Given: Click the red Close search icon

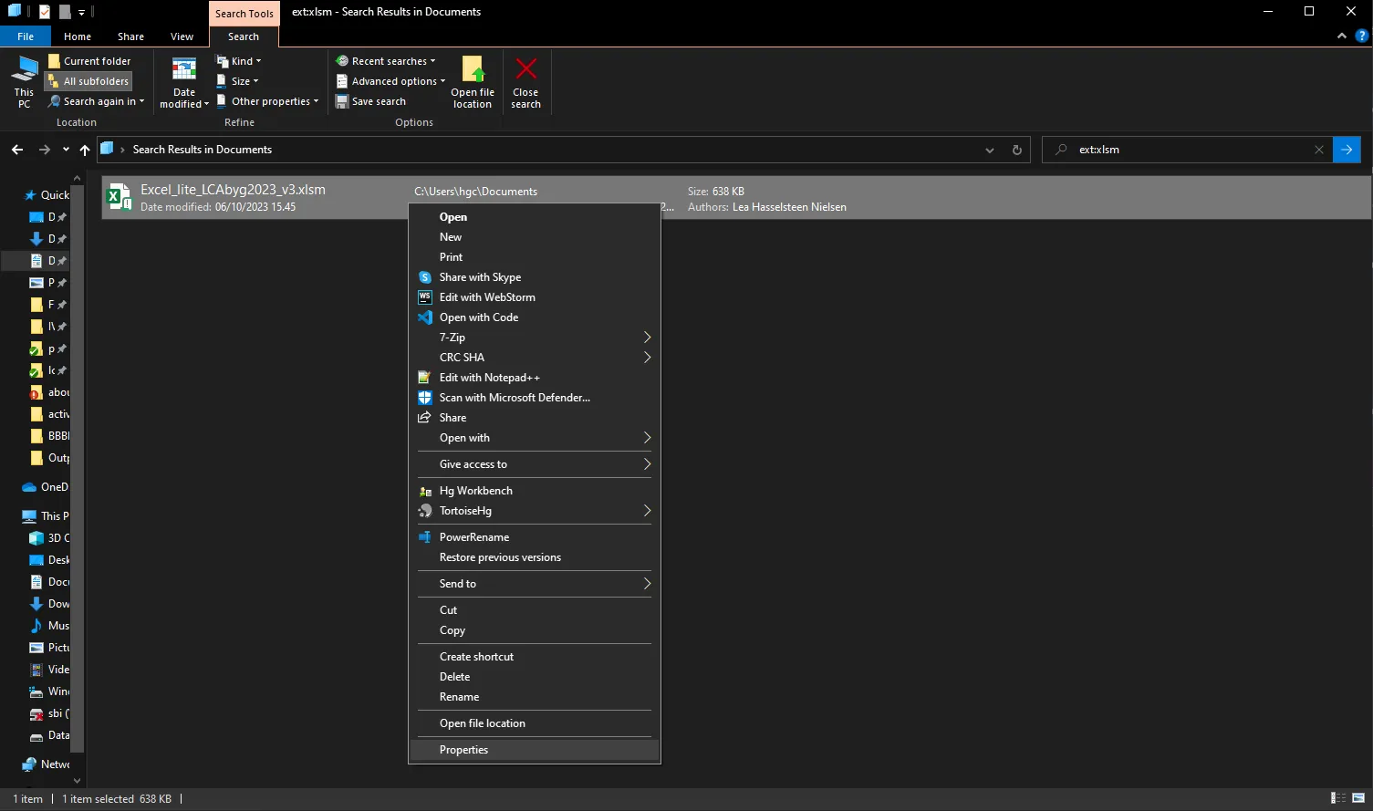Looking at the screenshot, I should 526,68.
